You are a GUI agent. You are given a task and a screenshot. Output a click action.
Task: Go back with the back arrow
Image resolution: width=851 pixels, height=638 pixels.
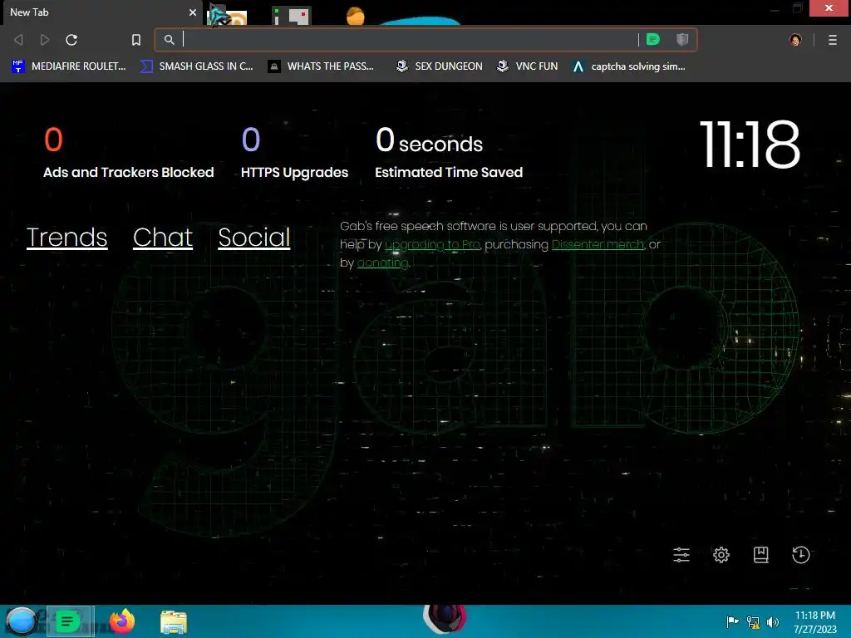pos(18,40)
